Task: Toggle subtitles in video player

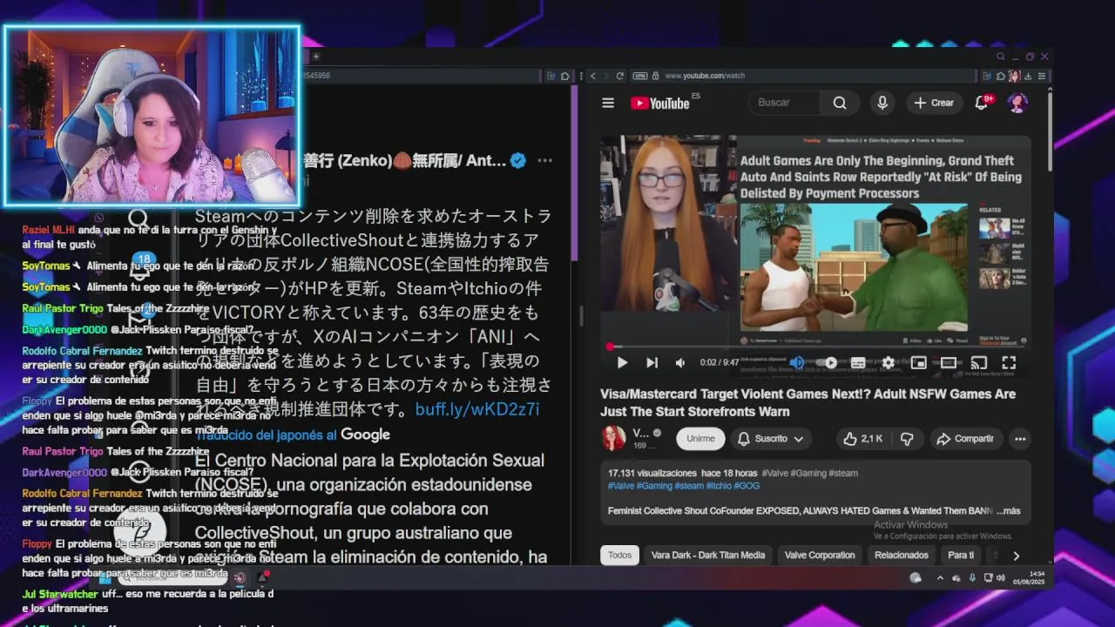Action: pos(858,362)
